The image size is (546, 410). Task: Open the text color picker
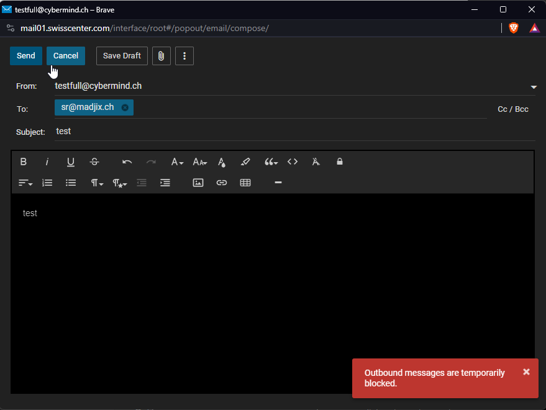222,162
